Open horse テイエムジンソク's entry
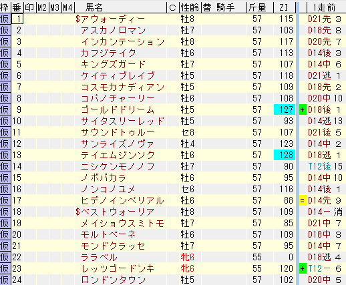Viewport: 346px width, 285px height. (118, 155)
